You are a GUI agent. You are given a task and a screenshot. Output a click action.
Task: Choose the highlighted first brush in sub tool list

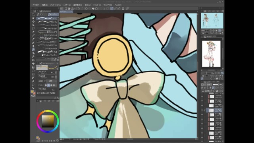point(47,18)
